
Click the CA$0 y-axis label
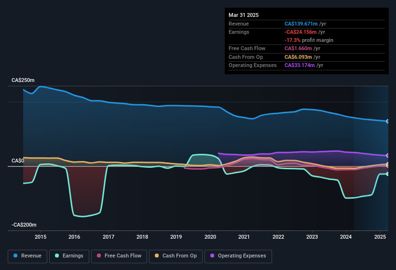18,161
